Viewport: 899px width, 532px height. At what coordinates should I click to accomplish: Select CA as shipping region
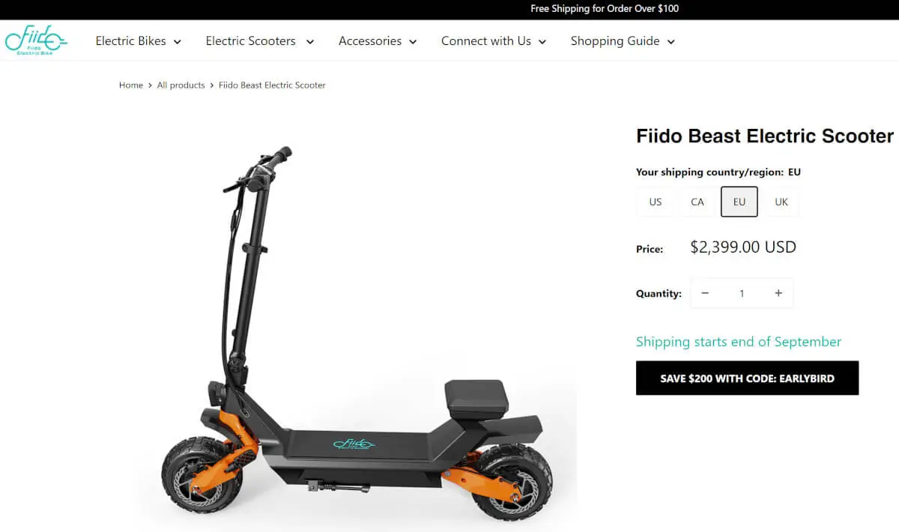pos(697,202)
